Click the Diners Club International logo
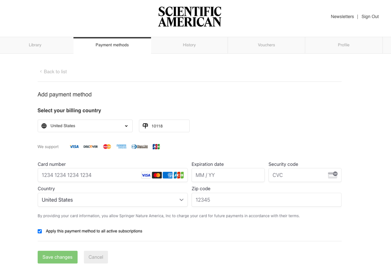 (140, 147)
